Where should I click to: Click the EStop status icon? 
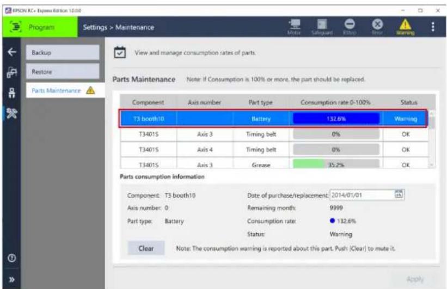pyautogui.click(x=350, y=27)
